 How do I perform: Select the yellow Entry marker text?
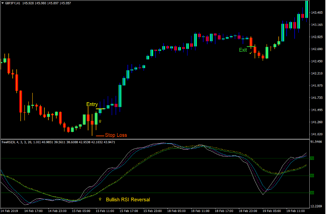pos(91,104)
